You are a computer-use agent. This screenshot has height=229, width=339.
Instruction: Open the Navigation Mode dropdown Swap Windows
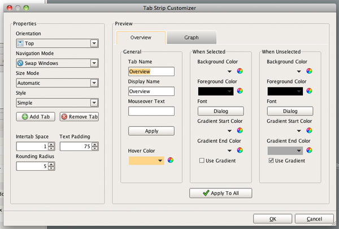click(x=57, y=63)
